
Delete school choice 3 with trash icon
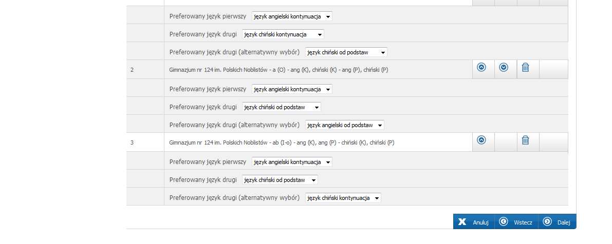click(x=526, y=140)
